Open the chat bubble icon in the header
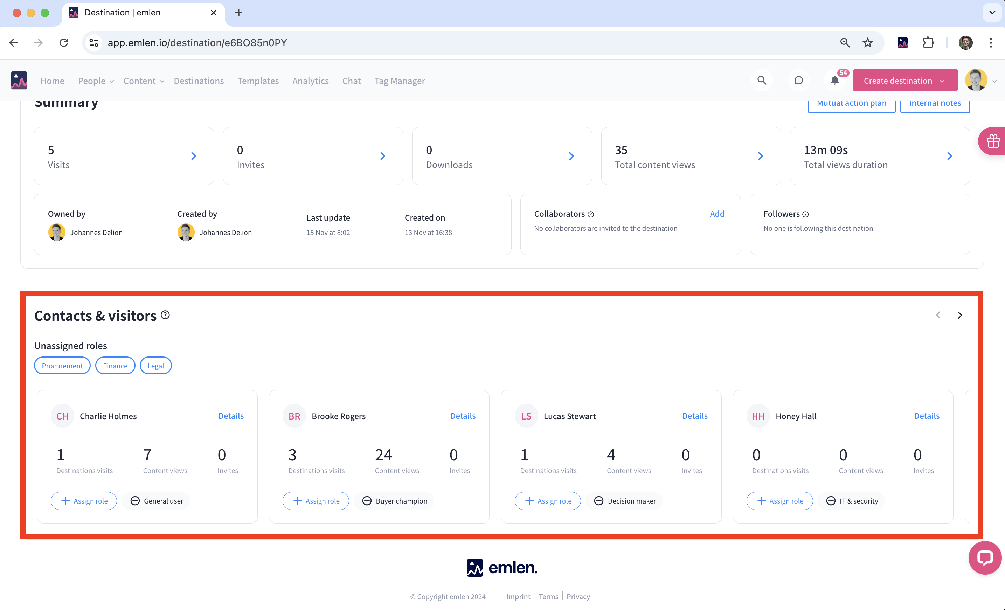The height and width of the screenshot is (610, 1005). 798,80
